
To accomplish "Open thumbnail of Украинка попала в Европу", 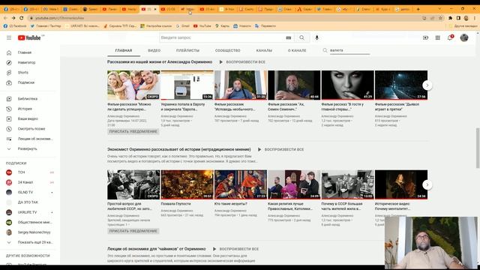I will (187, 85).
